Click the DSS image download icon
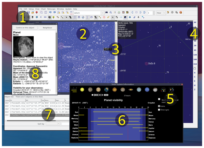 click(45, 17)
